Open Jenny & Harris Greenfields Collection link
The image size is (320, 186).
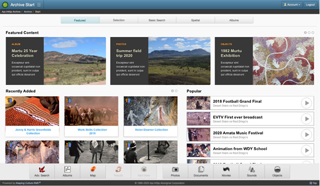[33, 131]
